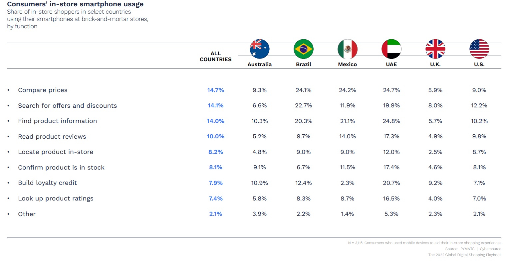Click the Brazil flag icon

(x=304, y=49)
